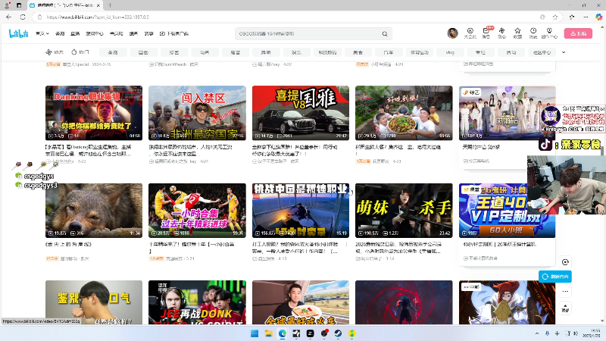Open the bilibili logo home link

point(18,33)
